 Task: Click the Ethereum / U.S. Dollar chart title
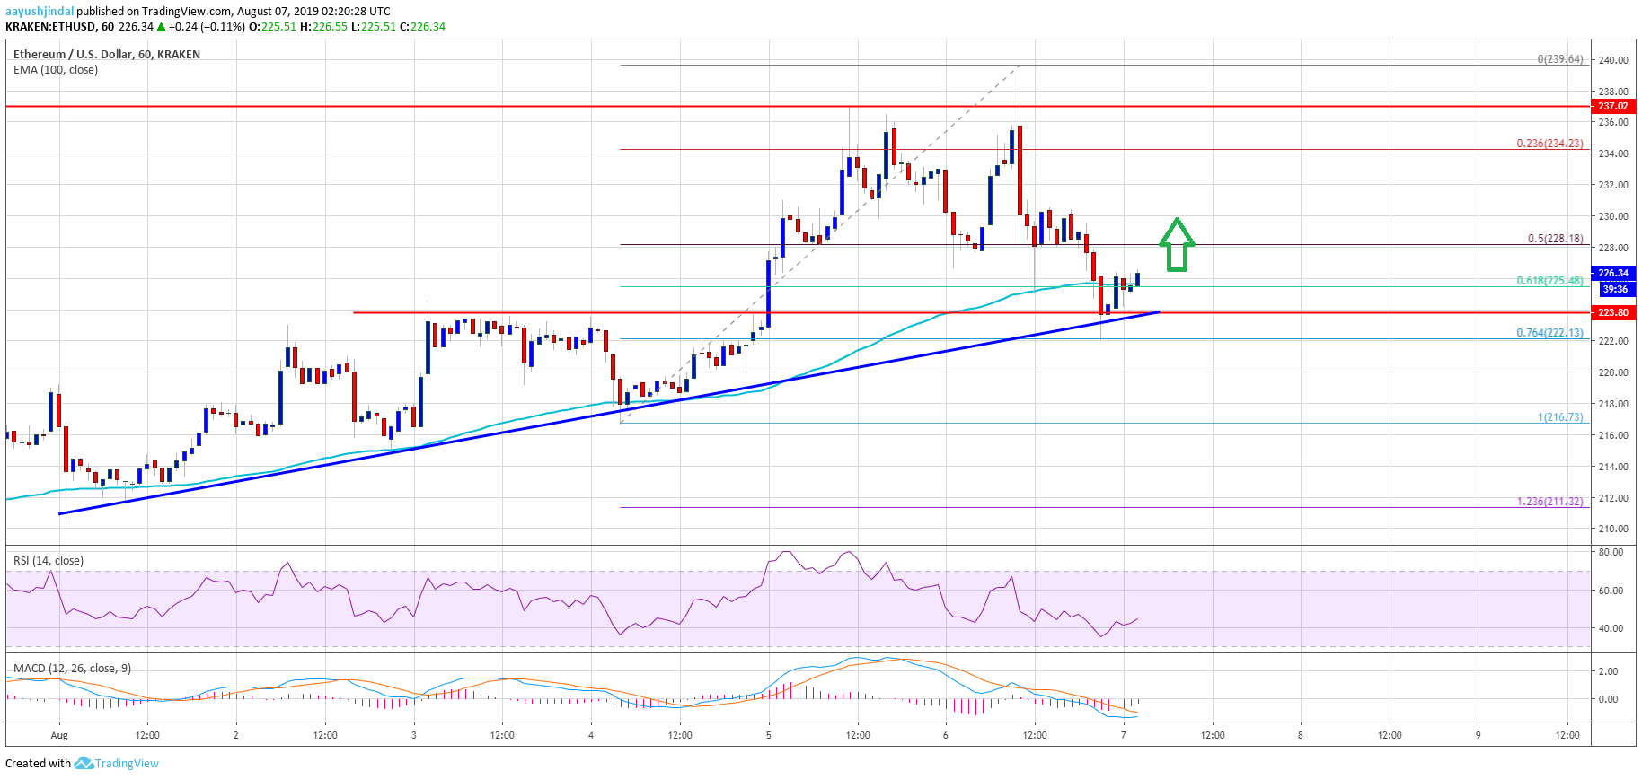[x=106, y=54]
